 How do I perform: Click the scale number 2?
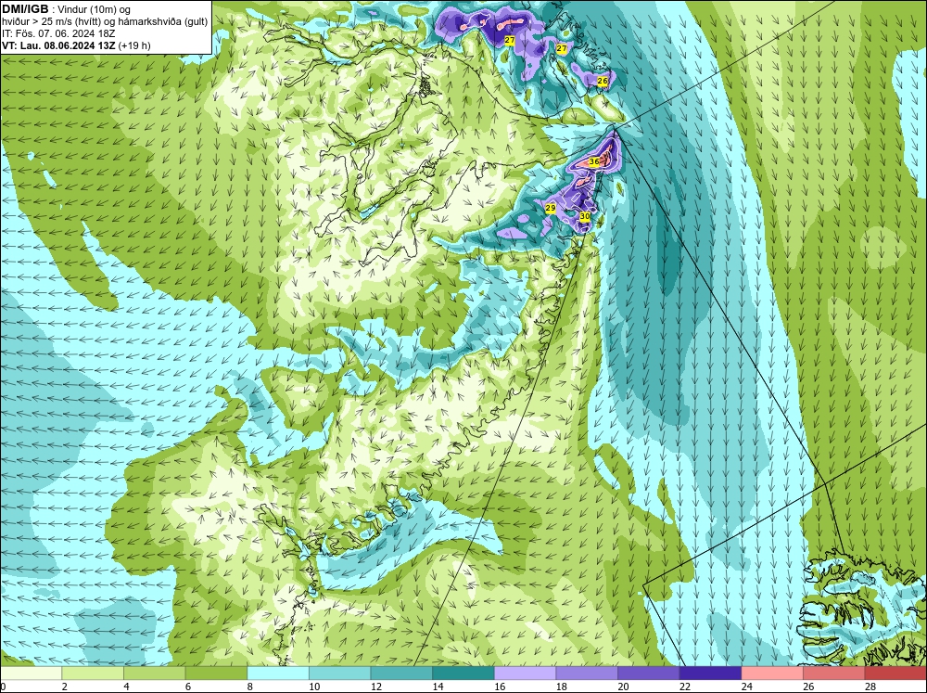coord(65,687)
